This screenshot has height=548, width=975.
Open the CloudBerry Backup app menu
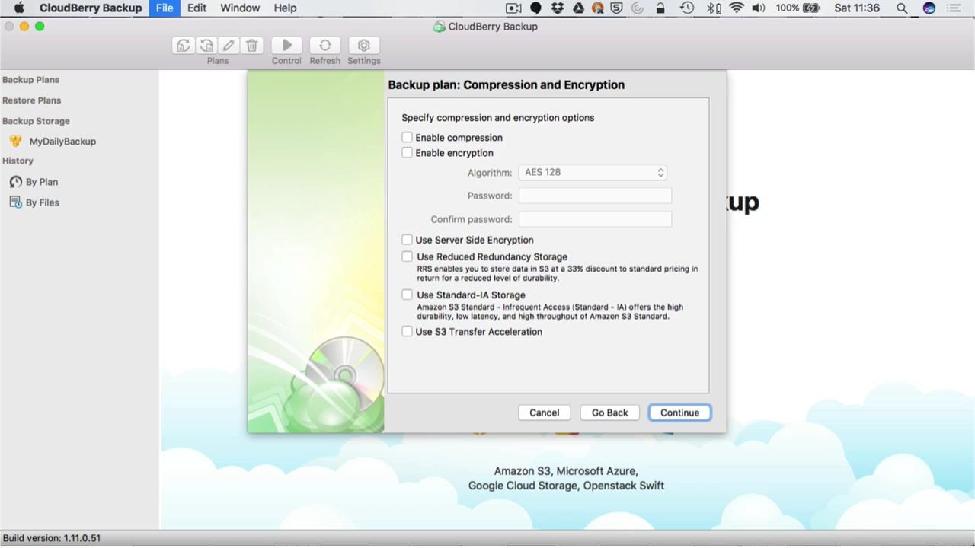pos(91,8)
